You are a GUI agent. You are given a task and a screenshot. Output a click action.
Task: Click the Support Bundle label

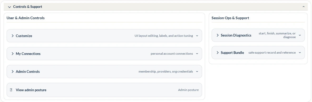(232, 53)
